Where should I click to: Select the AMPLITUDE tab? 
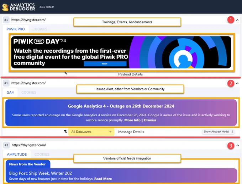point(17,154)
